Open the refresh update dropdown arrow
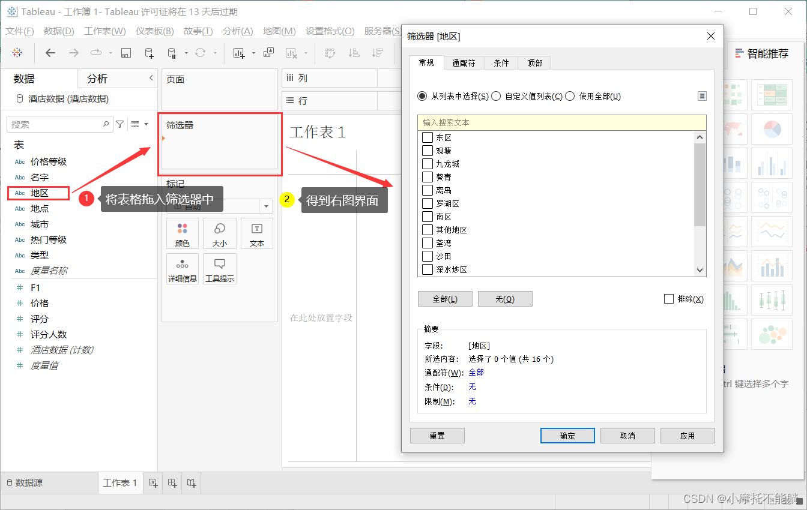The width and height of the screenshot is (807, 510). pyautogui.click(x=215, y=53)
